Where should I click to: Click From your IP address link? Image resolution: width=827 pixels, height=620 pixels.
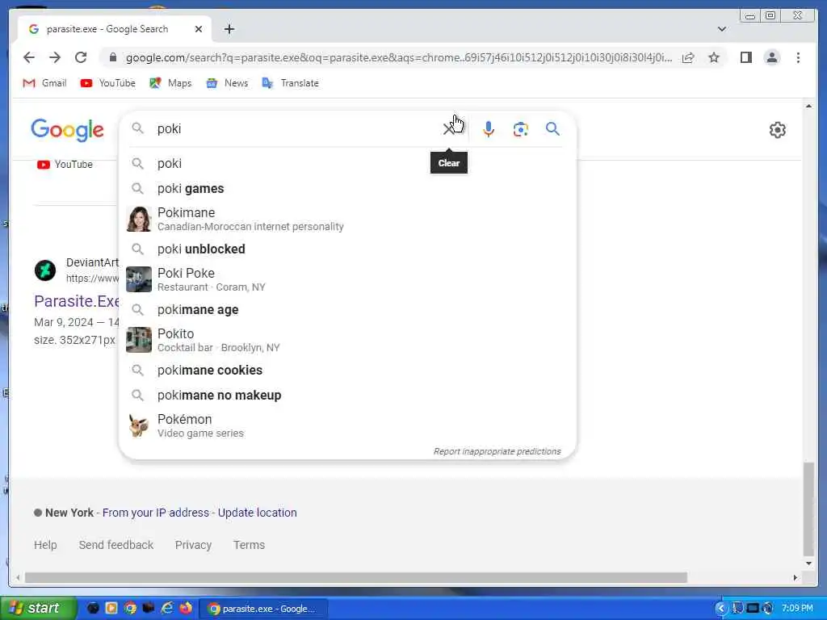pos(156,513)
